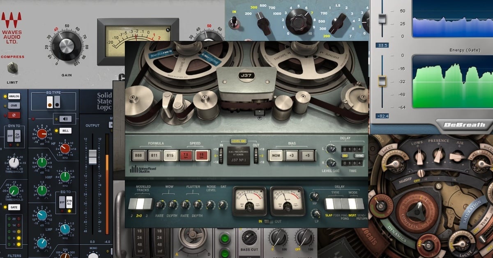Viewport: 493px width, 258px height.
Task: Click the NOISE LEVEL knob
Action: coord(210,204)
